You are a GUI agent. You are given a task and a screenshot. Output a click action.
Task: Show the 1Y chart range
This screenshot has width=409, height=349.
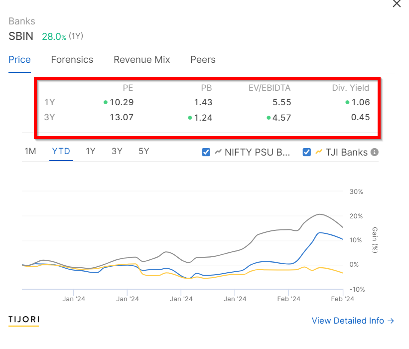[91, 151]
